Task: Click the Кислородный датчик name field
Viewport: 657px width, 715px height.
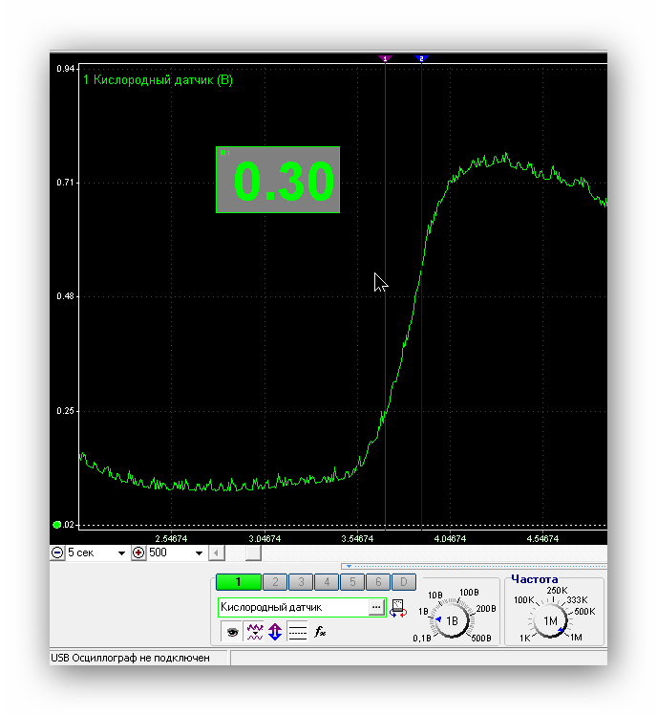Action: coord(294,607)
